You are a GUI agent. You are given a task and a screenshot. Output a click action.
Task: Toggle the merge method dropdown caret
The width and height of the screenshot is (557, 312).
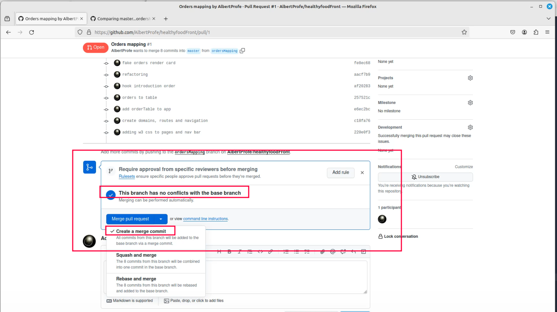click(x=161, y=219)
